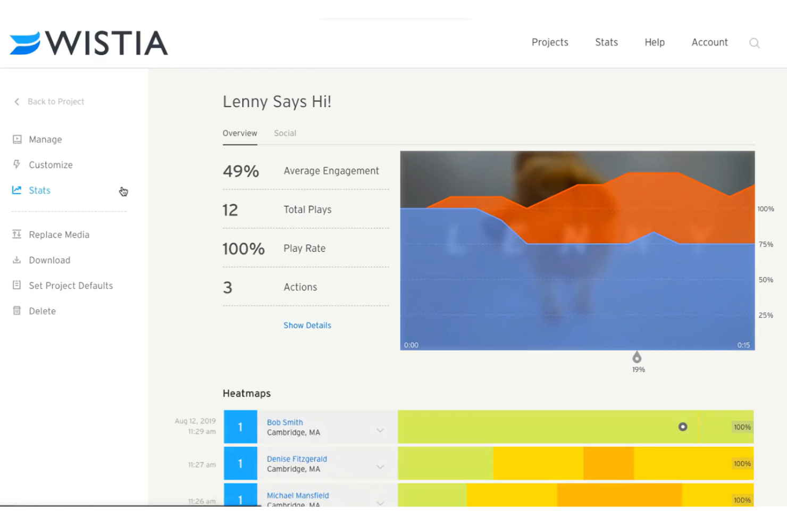This screenshot has height=525, width=787.
Task: Click the Delete trash icon
Action: coord(16,311)
